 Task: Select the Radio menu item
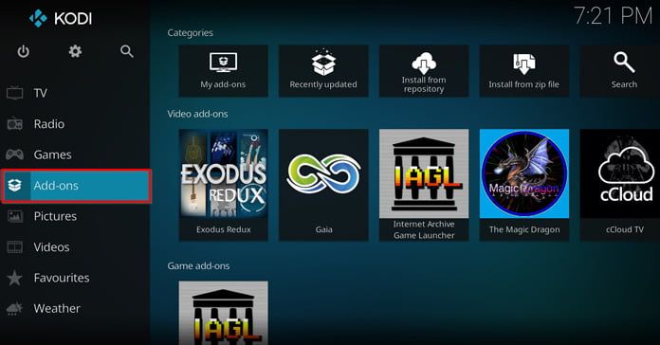pos(76,124)
